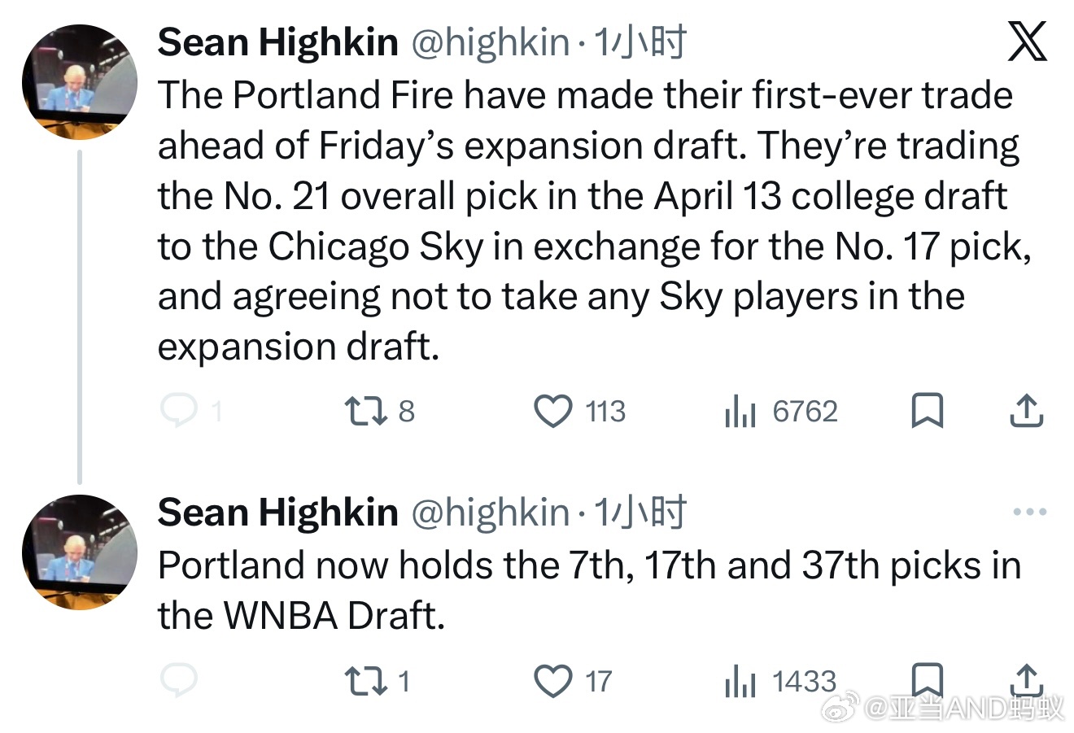
Task: Reply to the WNBA Draft picks tweet
Action: click(x=176, y=681)
